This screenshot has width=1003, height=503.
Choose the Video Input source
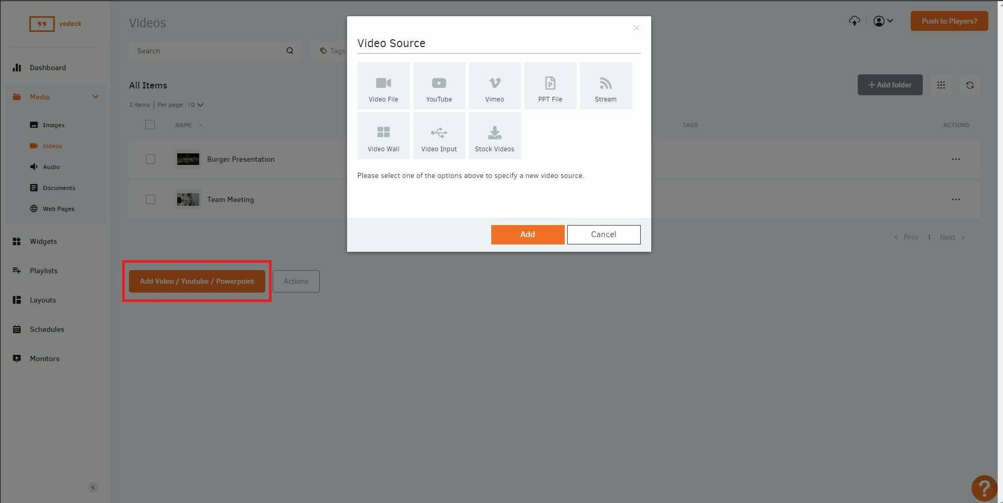[439, 136]
